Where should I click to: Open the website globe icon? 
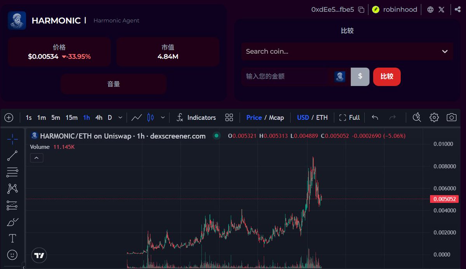(x=430, y=10)
